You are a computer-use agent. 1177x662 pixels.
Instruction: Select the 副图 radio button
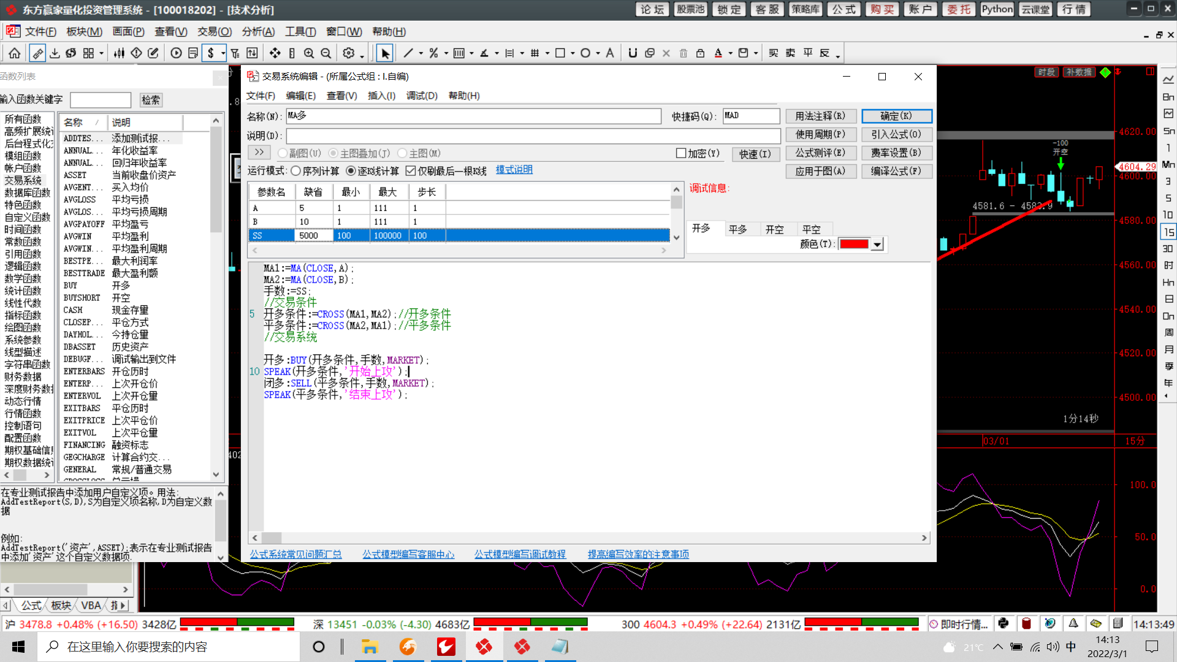coord(283,153)
